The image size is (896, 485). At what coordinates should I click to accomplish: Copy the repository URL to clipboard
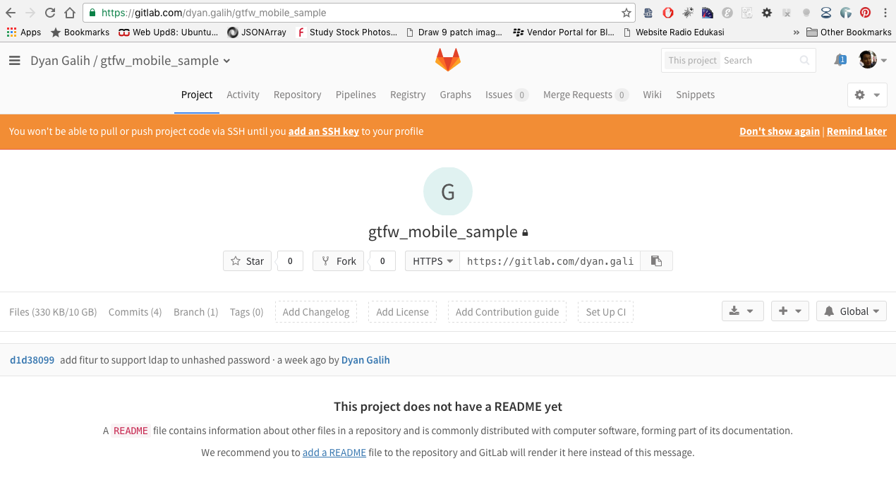pyautogui.click(x=656, y=261)
